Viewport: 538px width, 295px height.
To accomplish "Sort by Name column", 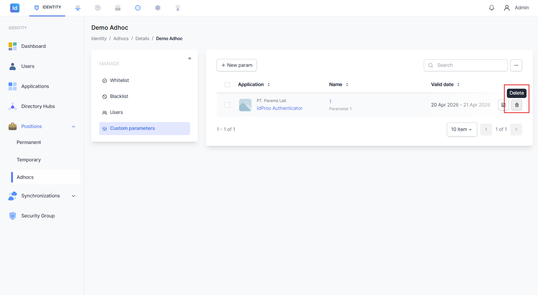I will 339,85.
